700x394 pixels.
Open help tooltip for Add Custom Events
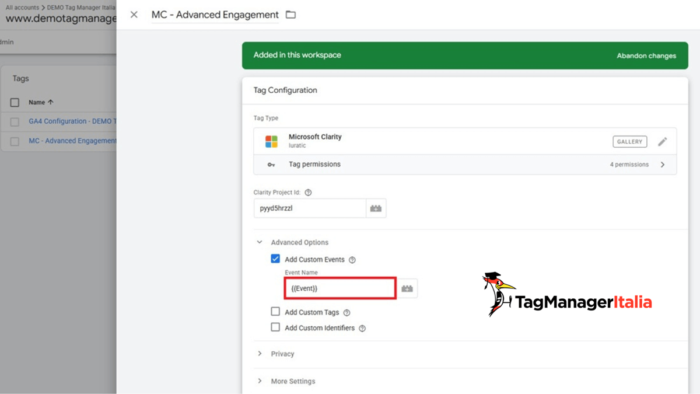(x=352, y=259)
